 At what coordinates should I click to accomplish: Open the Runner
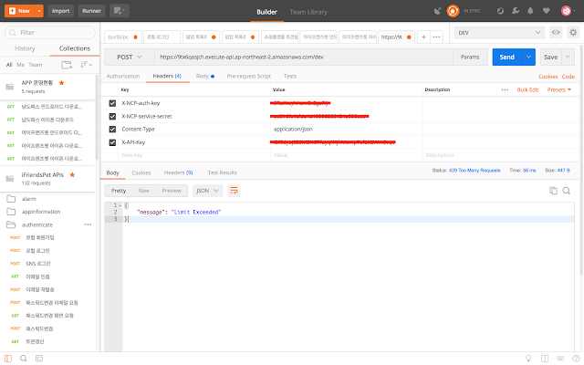tap(91, 11)
